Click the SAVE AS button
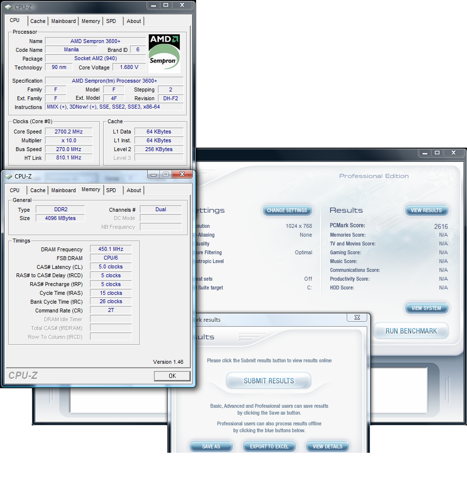The width and height of the screenshot is (467, 487). coord(211,446)
